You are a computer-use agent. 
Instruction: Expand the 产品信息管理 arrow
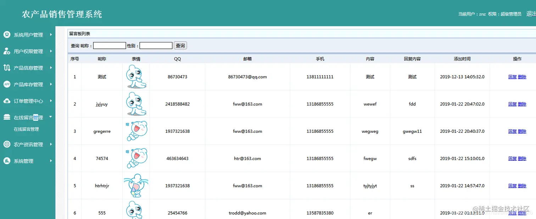click(x=51, y=68)
